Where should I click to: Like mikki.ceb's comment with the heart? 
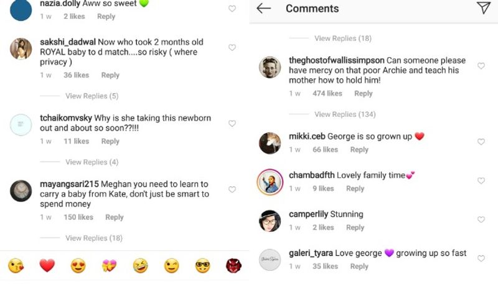(481, 142)
